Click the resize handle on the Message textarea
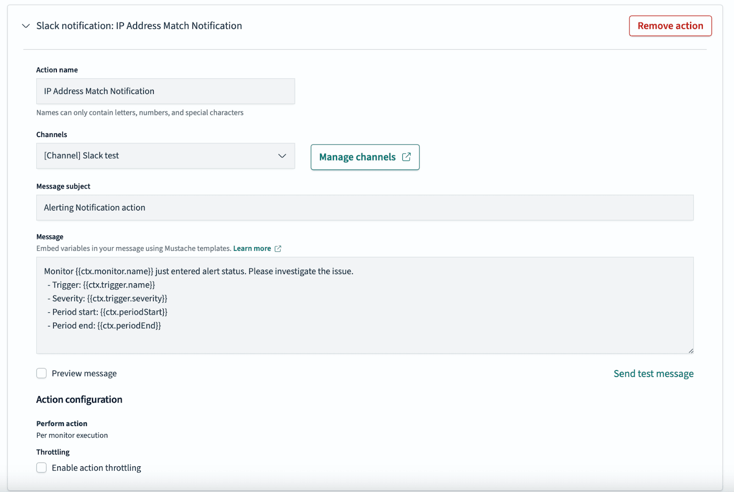734x492 pixels. coord(690,350)
